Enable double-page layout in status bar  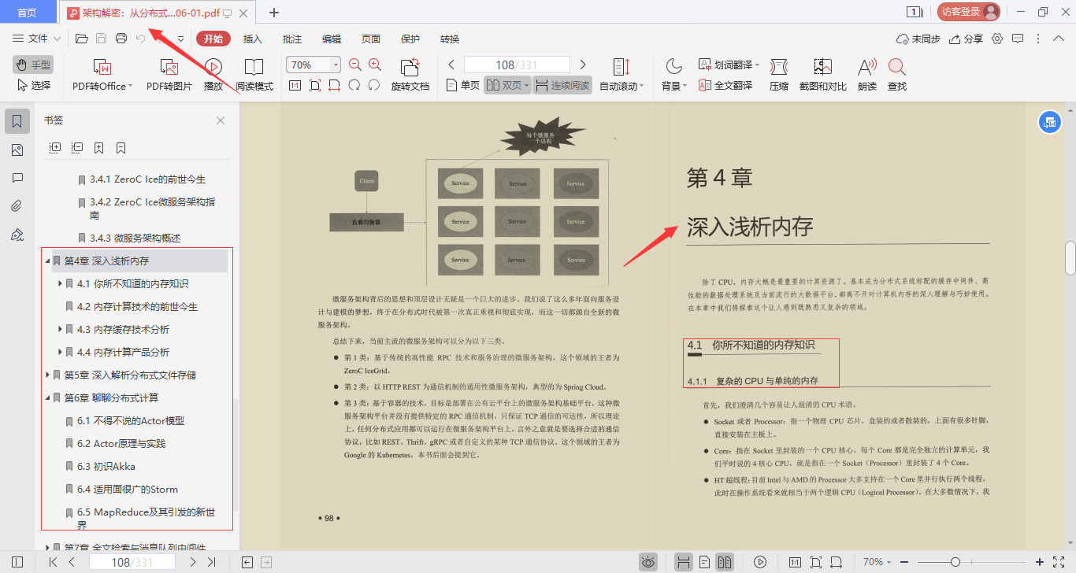coord(724,562)
